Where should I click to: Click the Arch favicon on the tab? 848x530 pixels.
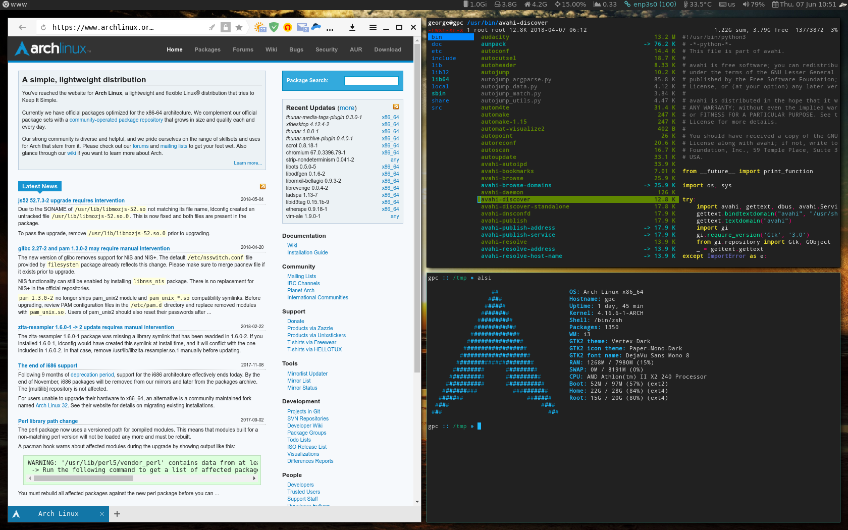pos(16,514)
